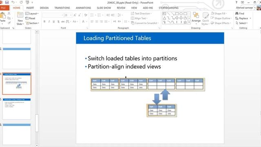
Task: Switch to the SLIDE SHOW tab
Action: coord(104,8)
